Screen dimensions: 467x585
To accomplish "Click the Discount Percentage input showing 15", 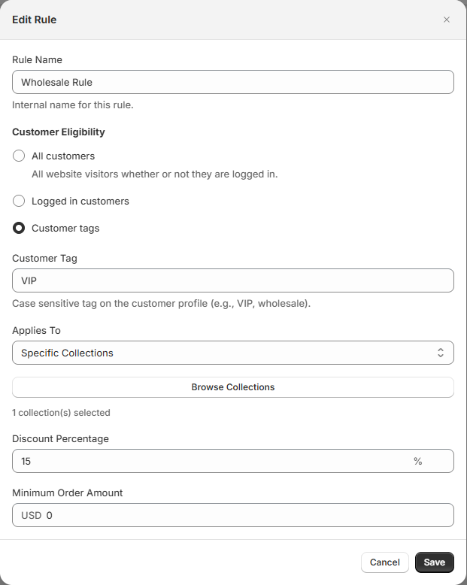I will click(x=211, y=461).
